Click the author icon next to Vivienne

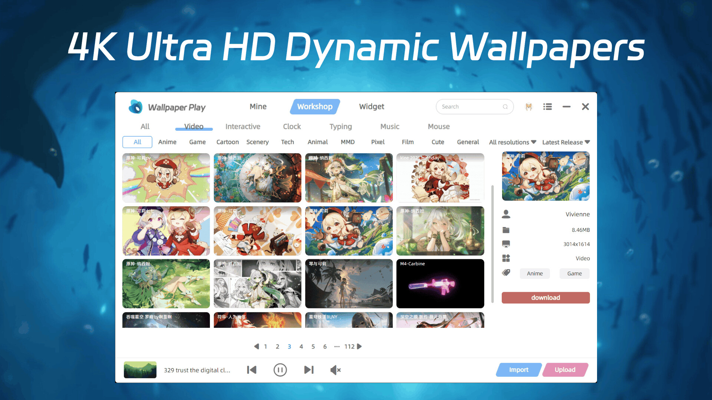(x=507, y=214)
